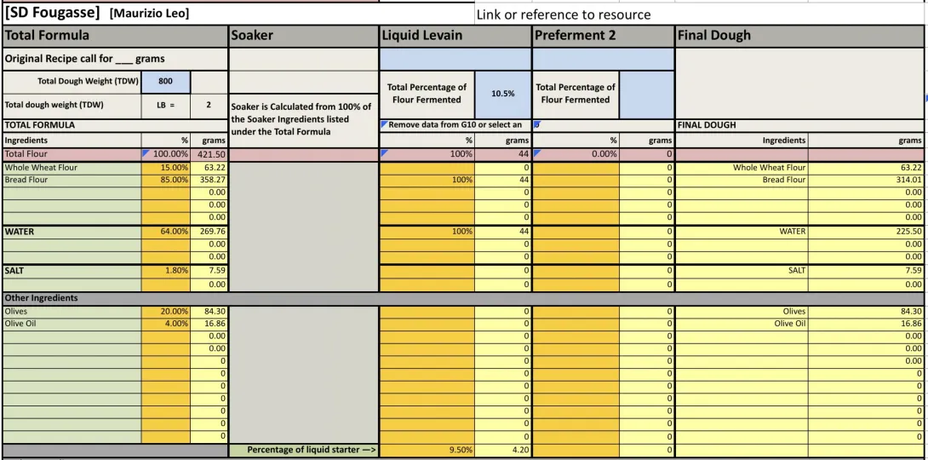Click the Liquid Levain 10.5% flour fermented cell
The width and height of the screenshot is (928, 460).
pyautogui.click(x=503, y=94)
